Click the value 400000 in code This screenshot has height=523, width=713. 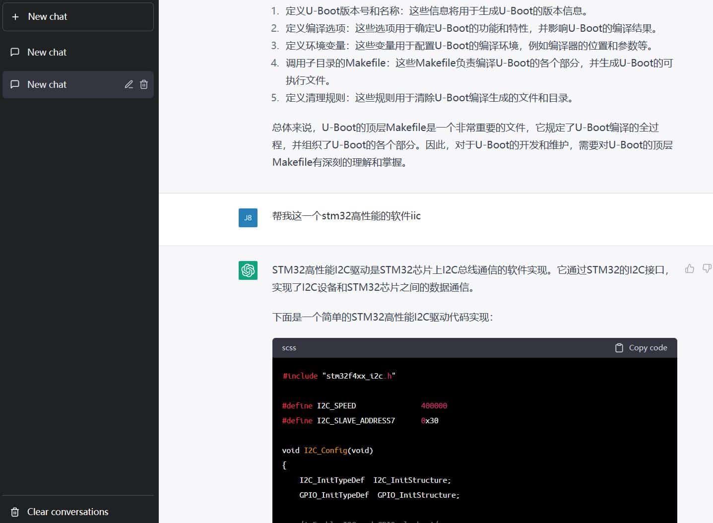[x=434, y=406]
